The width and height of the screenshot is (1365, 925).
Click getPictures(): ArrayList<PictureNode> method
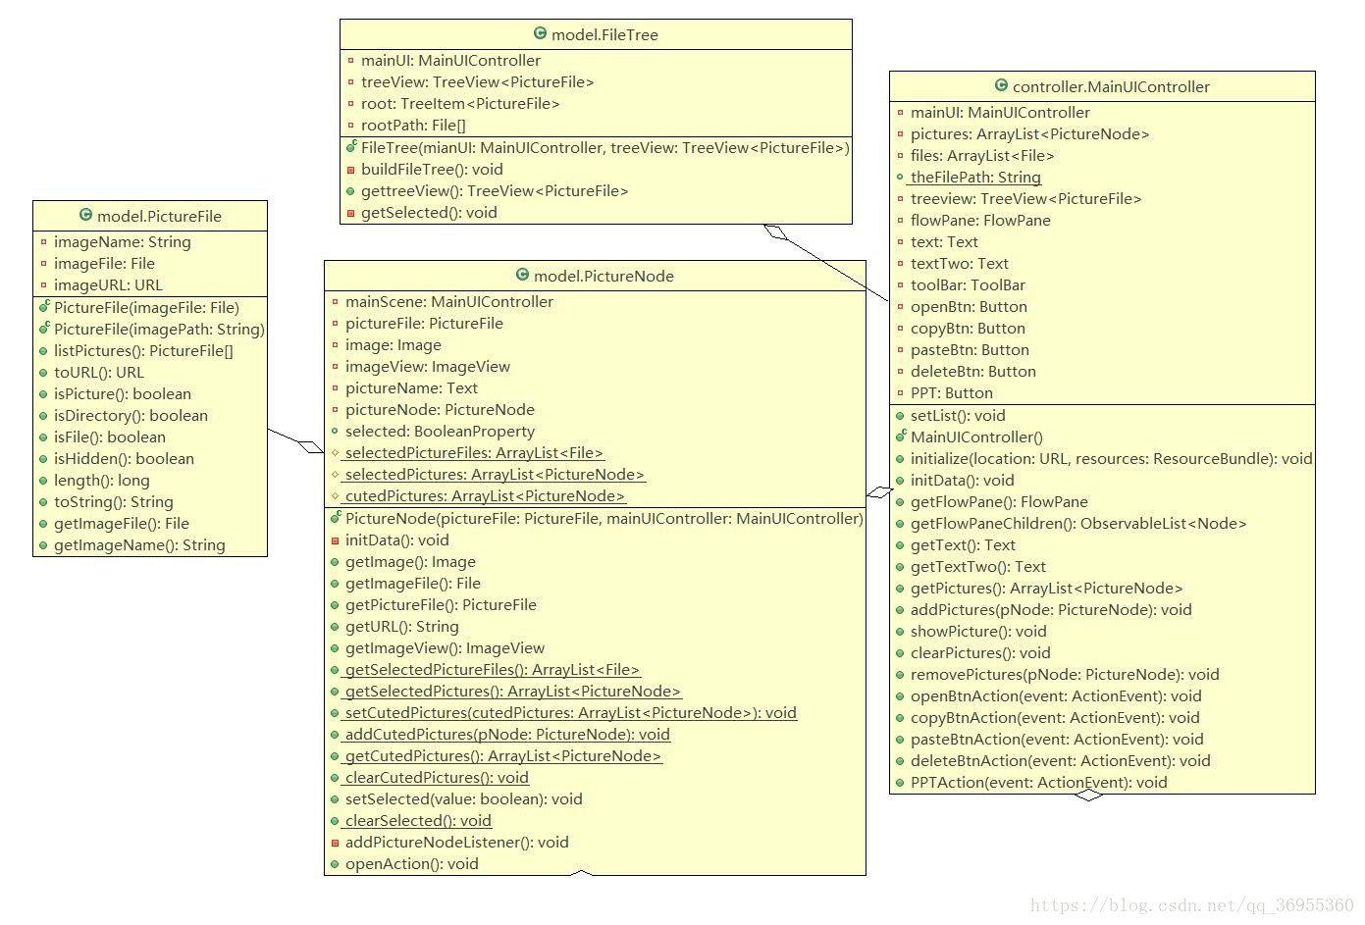coord(1047,589)
